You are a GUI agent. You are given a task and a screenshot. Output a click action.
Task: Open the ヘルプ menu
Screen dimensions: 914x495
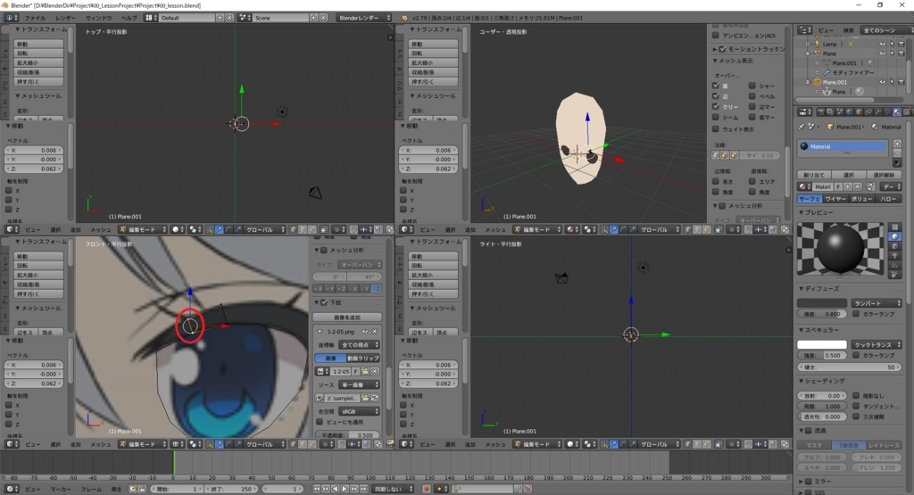(x=129, y=18)
